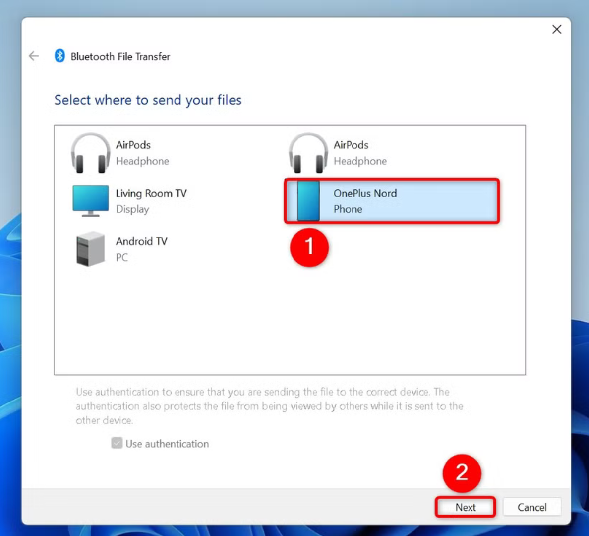Click the Bluetooth File Transfer title text

coord(120,57)
